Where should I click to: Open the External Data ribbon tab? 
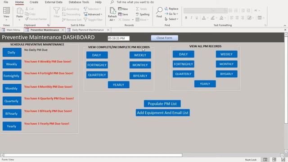pos(54,2)
